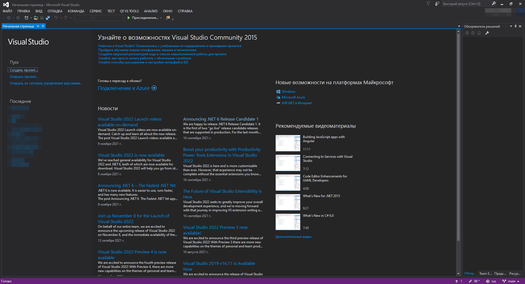
Task: Click the Microsoft Azure cloud icon
Action: click(278, 97)
